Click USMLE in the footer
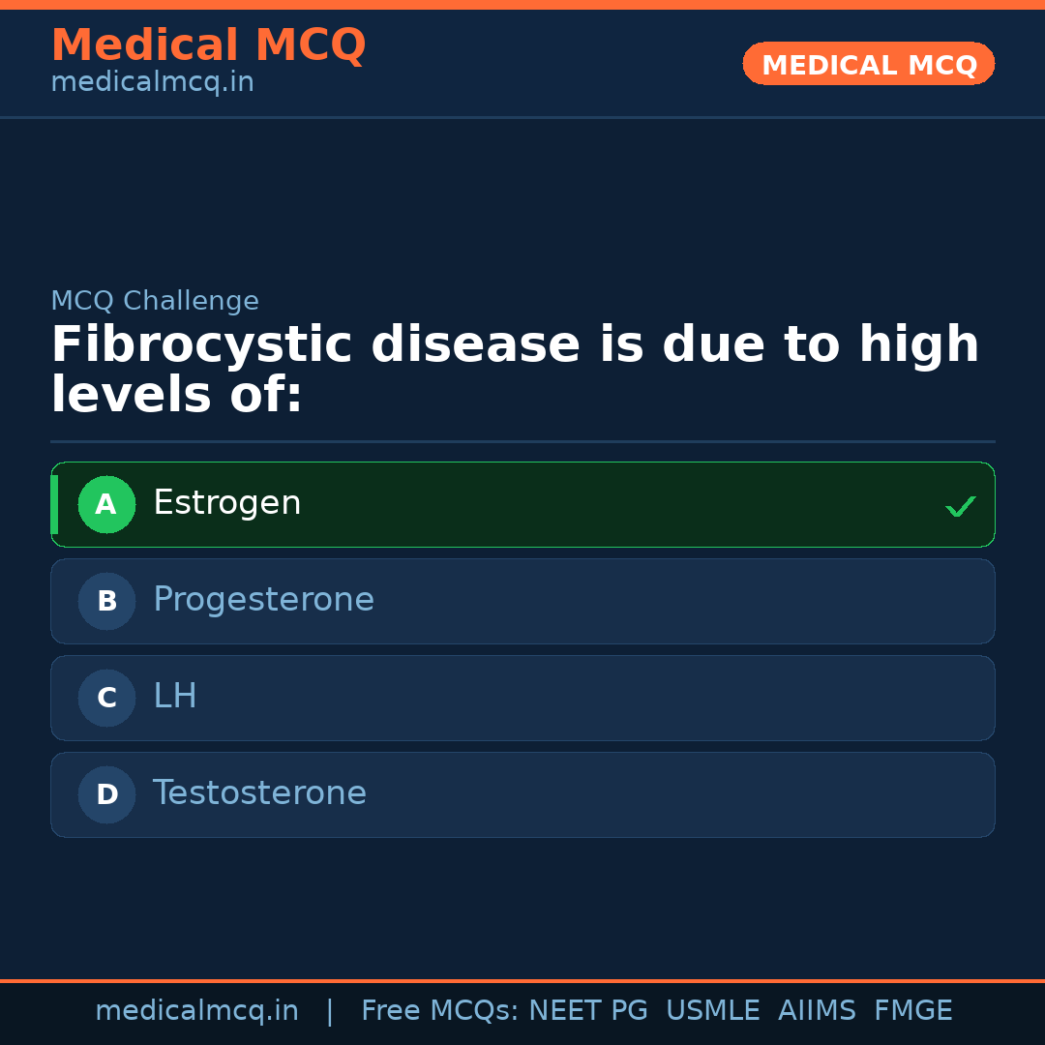Viewport: 1045px width, 1045px height. [x=712, y=1011]
